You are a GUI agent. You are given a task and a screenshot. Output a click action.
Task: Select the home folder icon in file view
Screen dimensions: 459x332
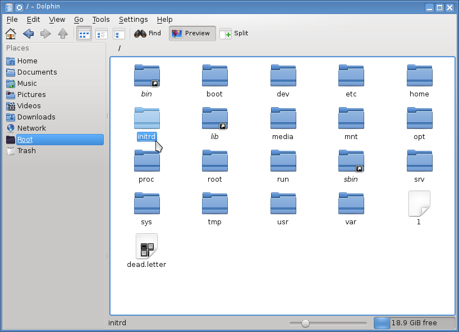click(420, 76)
